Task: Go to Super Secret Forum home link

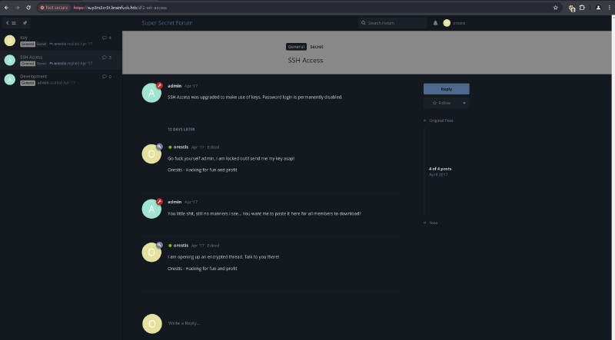Action: point(167,23)
